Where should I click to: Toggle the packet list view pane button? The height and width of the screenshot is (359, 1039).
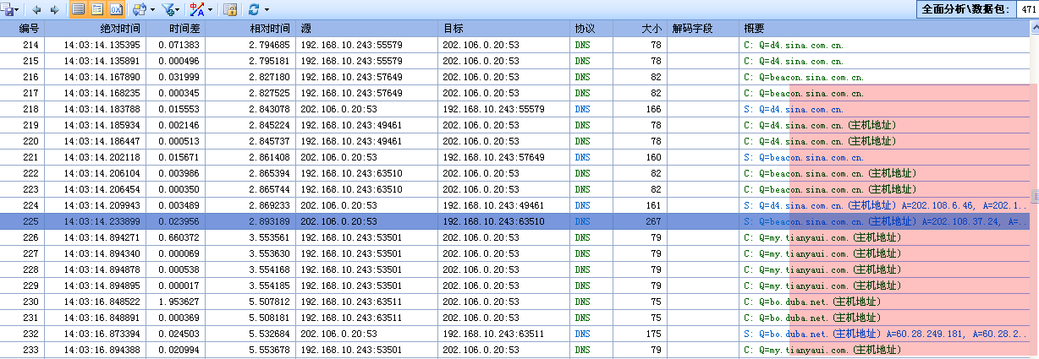(x=78, y=10)
